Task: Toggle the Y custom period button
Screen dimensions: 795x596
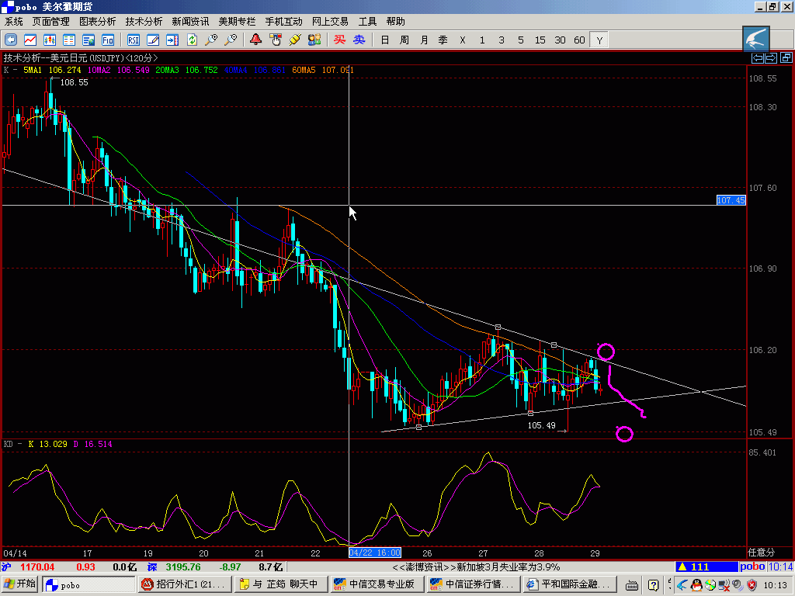Action: click(x=599, y=40)
